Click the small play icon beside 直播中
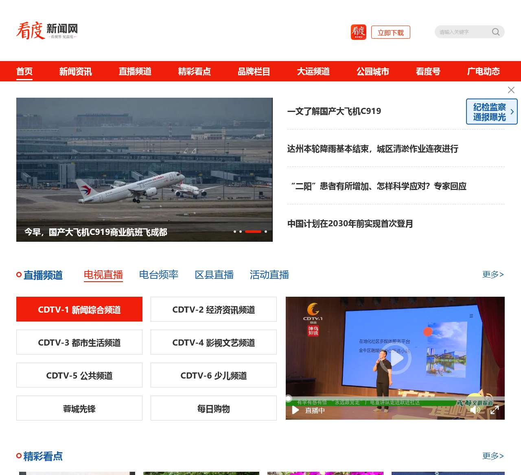This screenshot has width=521, height=475. coord(296,410)
